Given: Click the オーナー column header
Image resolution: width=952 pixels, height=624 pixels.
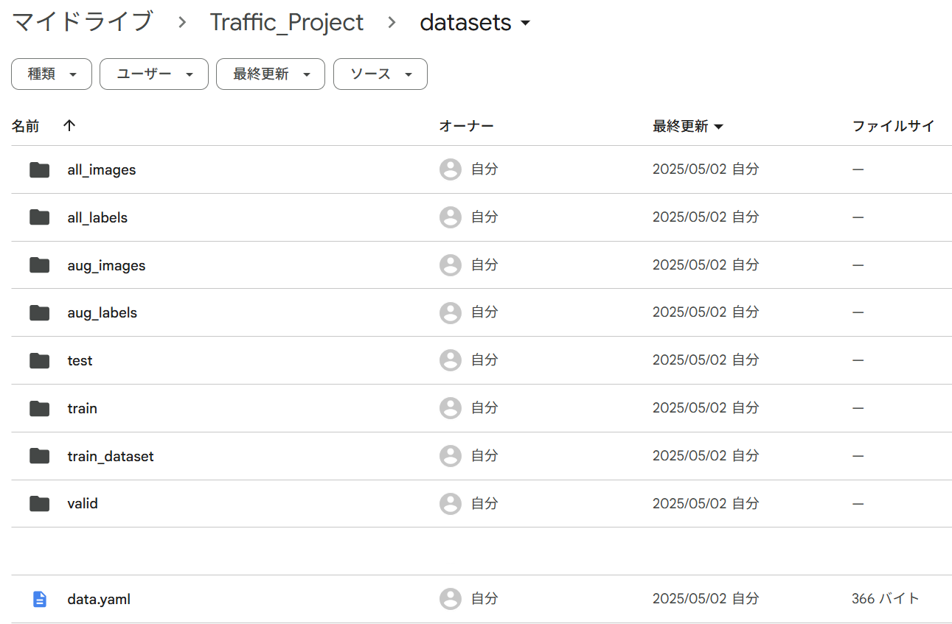Looking at the screenshot, I should (466, 126).
